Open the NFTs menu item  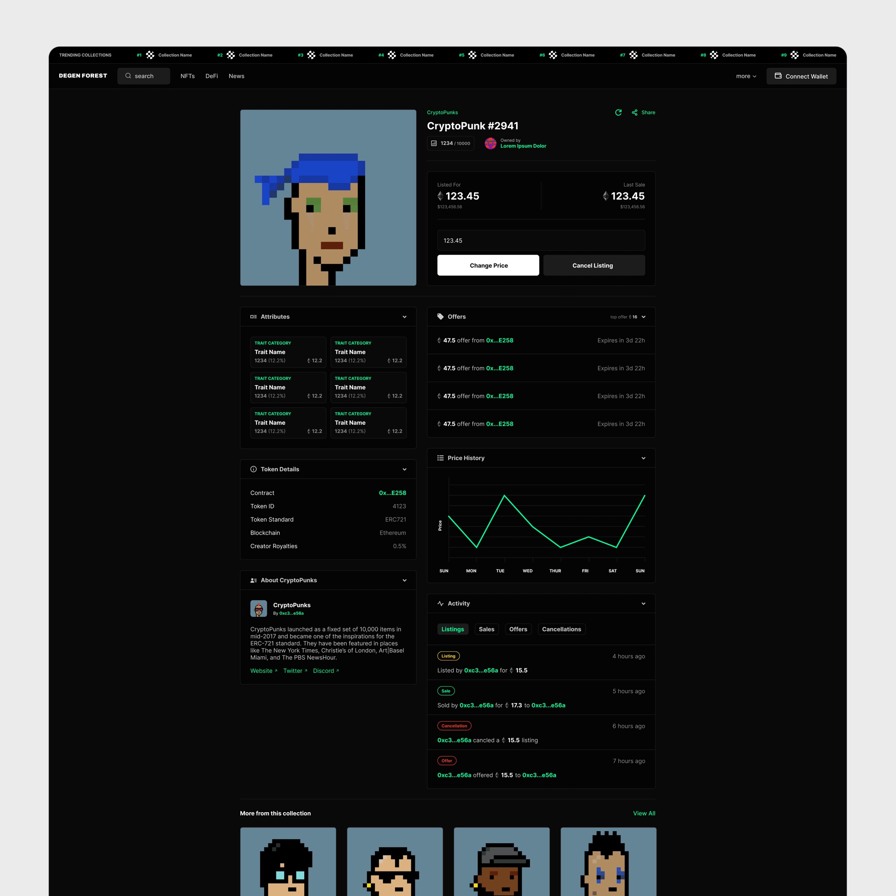[188, 76]
